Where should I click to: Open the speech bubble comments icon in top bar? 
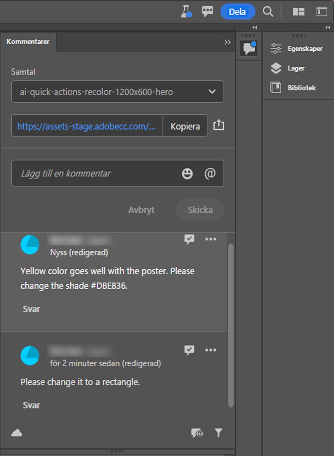pos(207,11)
